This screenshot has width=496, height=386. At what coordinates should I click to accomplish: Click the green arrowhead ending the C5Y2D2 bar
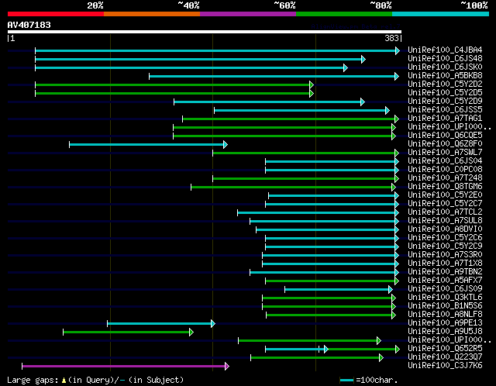(312, 84)
